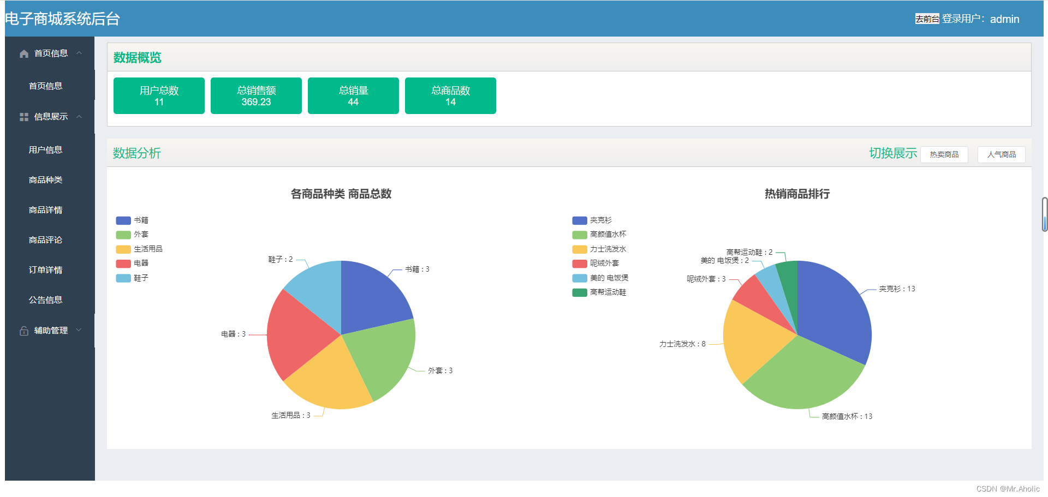Image resolution: width=1048 pixels, height=497 pixels.
Task: Click the 总商品数 stat card
Action: [450, 95]
